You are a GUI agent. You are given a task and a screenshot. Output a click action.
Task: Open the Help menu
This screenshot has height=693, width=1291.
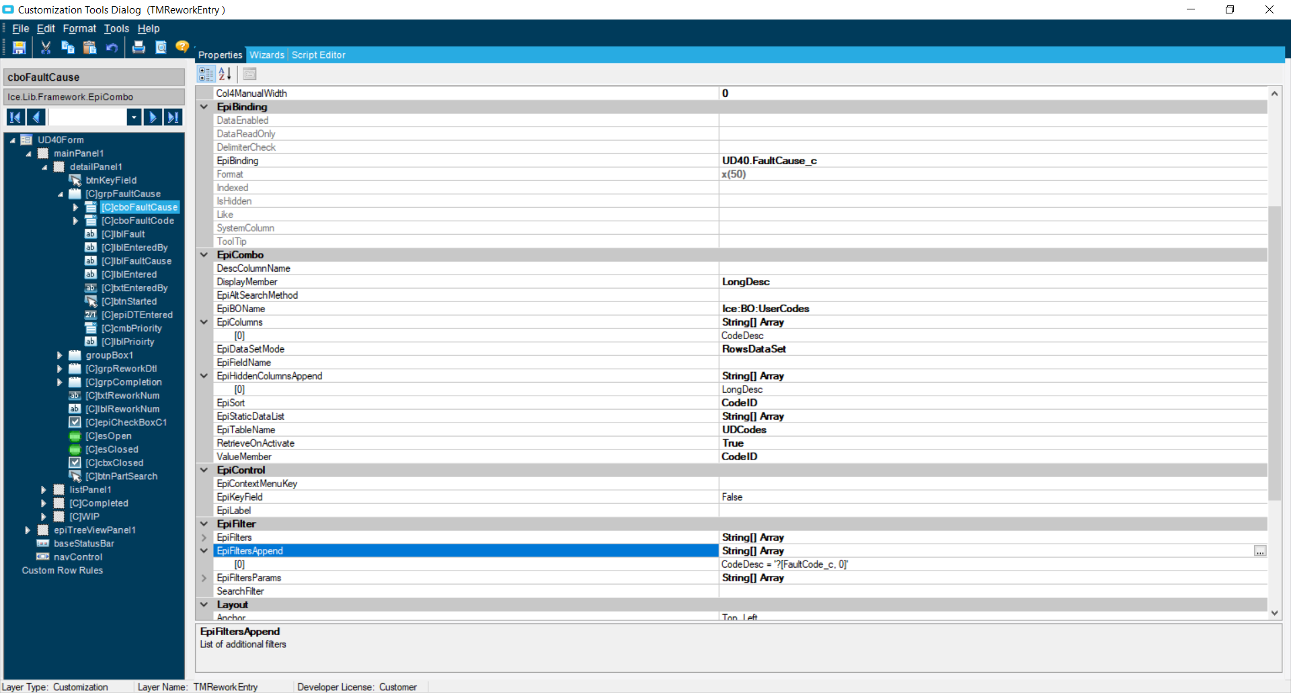pyautogui.click(x=149, y=28)
